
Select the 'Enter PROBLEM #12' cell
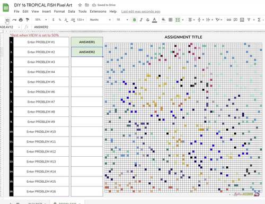(x=41, y=151)
